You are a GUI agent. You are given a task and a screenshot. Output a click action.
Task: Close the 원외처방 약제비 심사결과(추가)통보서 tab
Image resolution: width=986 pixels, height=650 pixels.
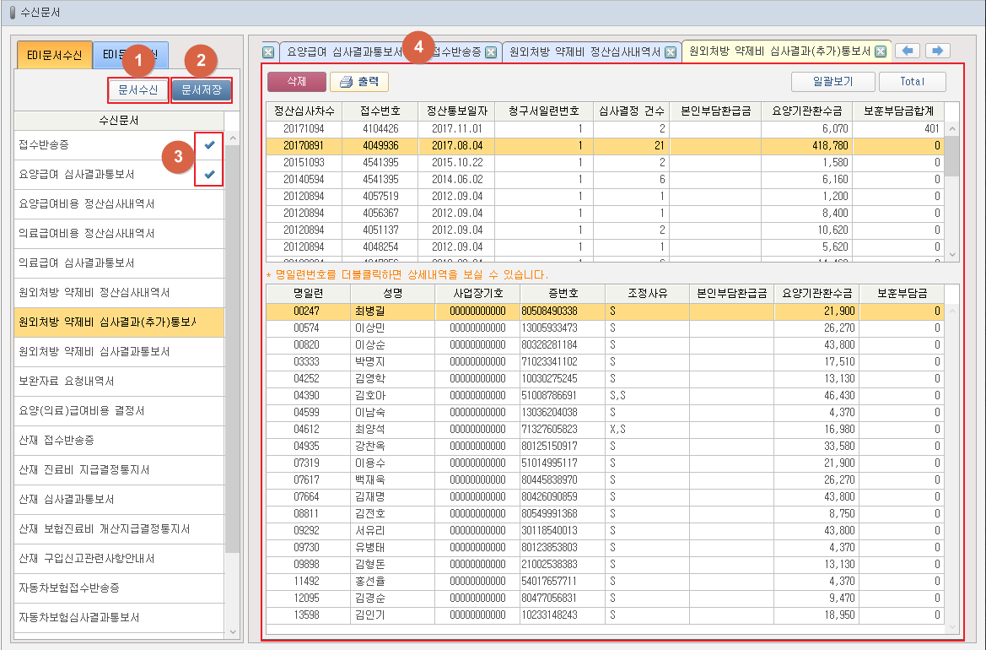click(x=881, y=52)
